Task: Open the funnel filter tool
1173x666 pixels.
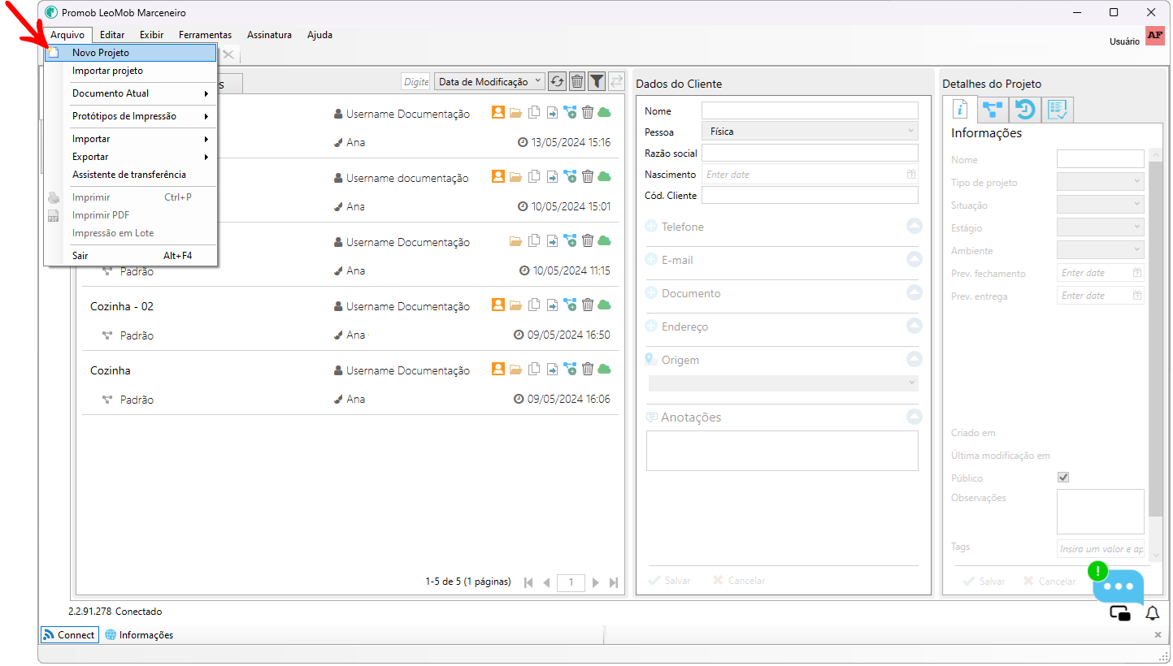Action: [597, 81]
